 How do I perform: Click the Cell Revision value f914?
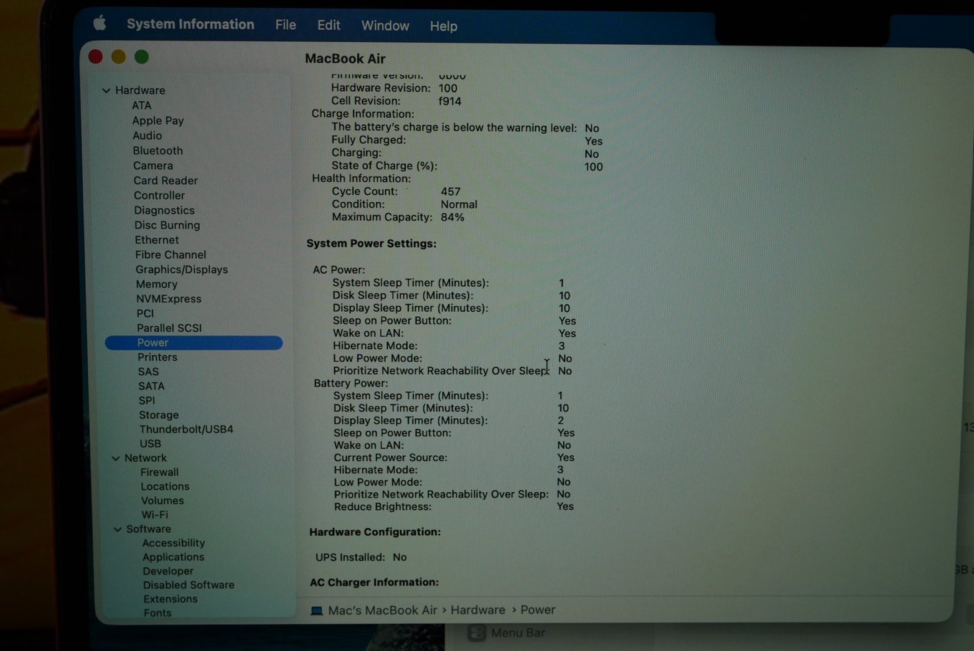point(450,101)
